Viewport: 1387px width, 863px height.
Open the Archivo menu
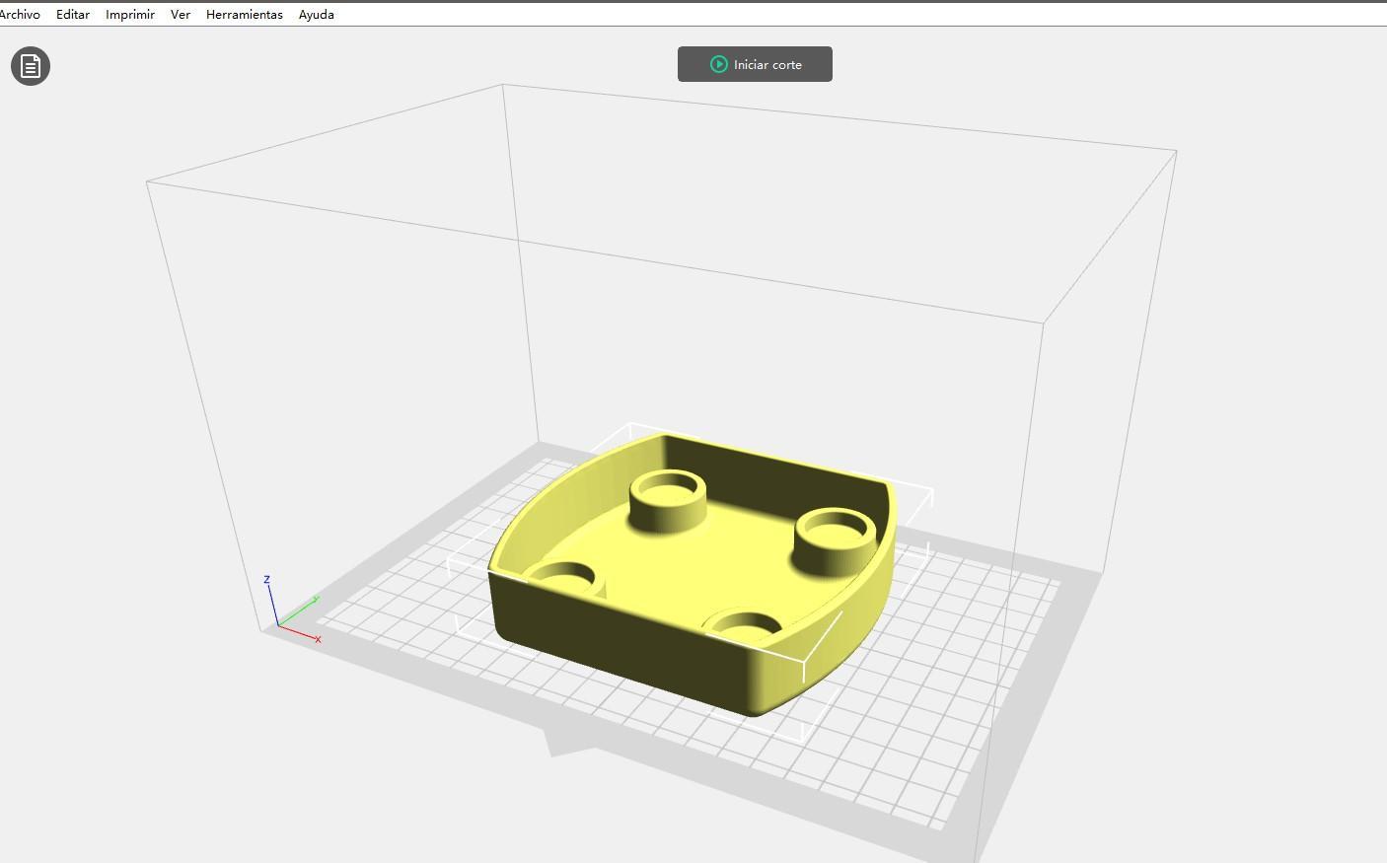coord(20,15)
